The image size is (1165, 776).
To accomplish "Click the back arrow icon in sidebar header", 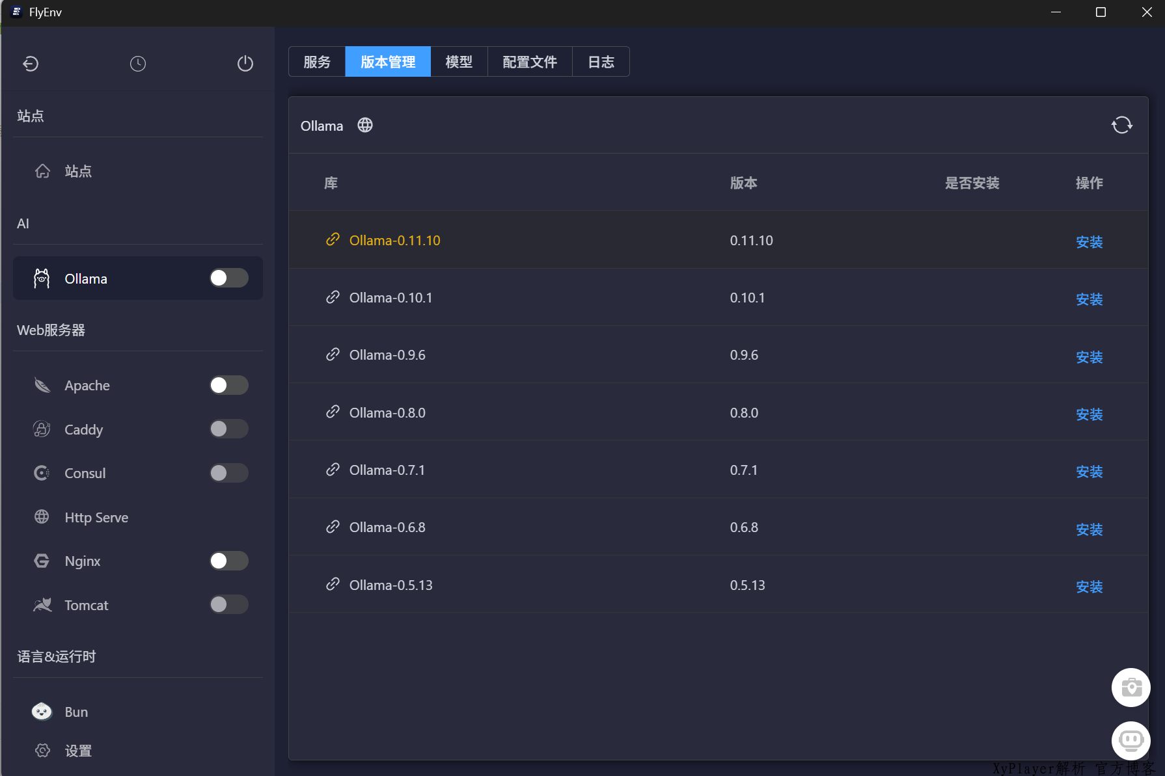I will coord(31,64).
